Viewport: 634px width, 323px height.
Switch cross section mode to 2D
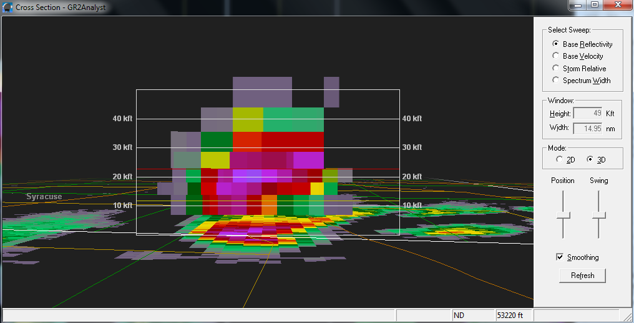point(565,159)
